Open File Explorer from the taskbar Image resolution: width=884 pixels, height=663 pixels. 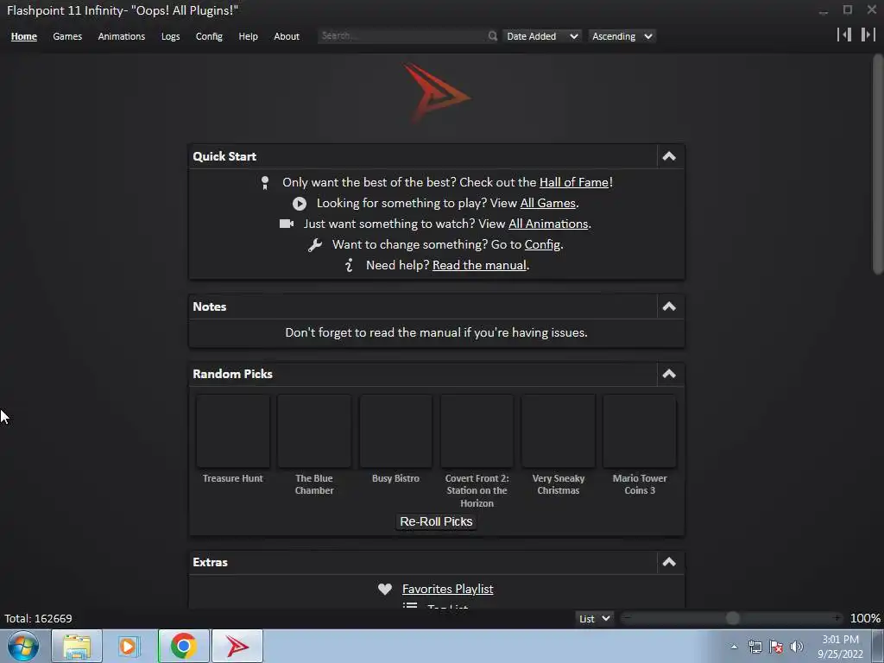click(x=77, y=646)
